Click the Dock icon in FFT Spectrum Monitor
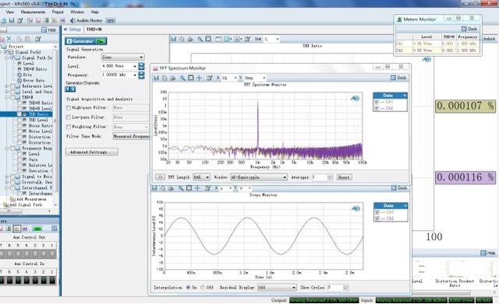The height and width of the screenshot is (304, 499). (393, 78)
